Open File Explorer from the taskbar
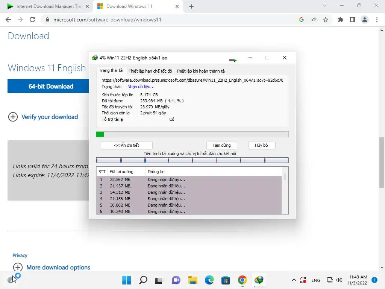 193,280
